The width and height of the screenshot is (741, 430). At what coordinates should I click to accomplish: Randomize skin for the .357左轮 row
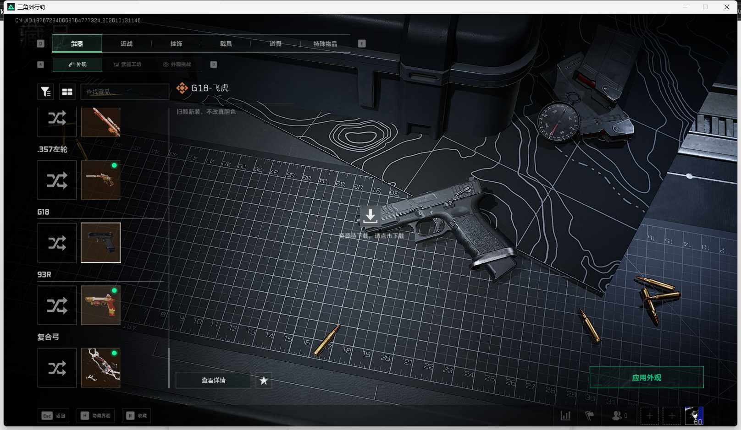[57, 180]
